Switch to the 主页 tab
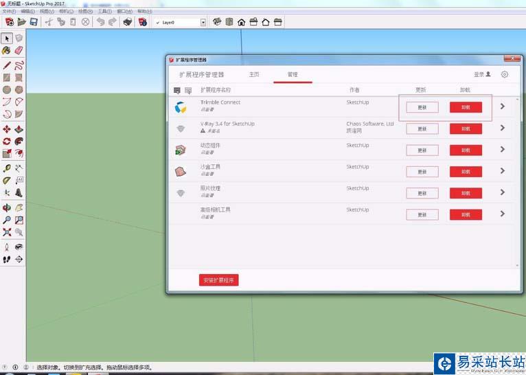526x375 pixels. (x=254, y=74)
